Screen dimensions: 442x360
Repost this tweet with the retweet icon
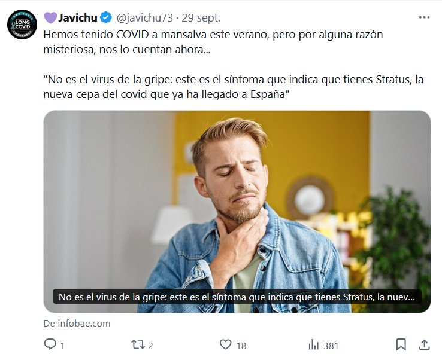[x=138, y=344]
